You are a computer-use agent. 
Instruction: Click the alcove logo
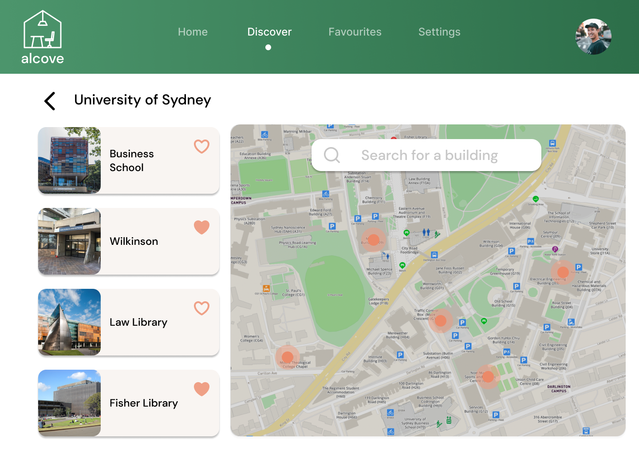43,37
